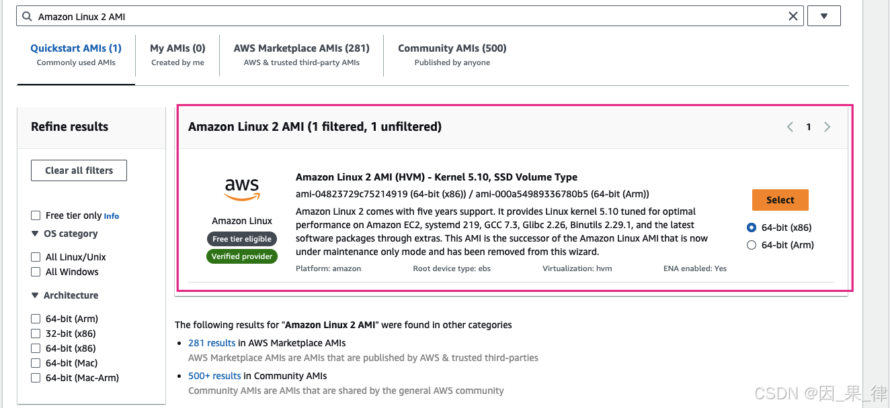Click the Refine results heading

[70, 127]
